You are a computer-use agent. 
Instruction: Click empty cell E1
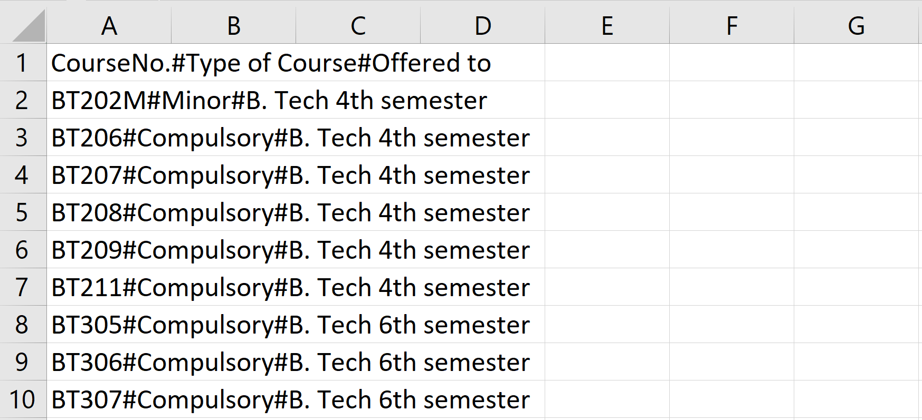[x=606, y=62]
